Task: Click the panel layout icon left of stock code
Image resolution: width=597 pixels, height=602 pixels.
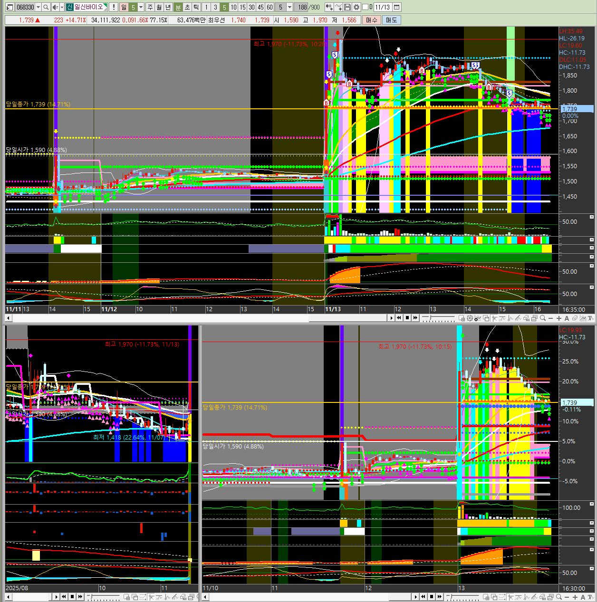Action: click(x=10, y=7)
